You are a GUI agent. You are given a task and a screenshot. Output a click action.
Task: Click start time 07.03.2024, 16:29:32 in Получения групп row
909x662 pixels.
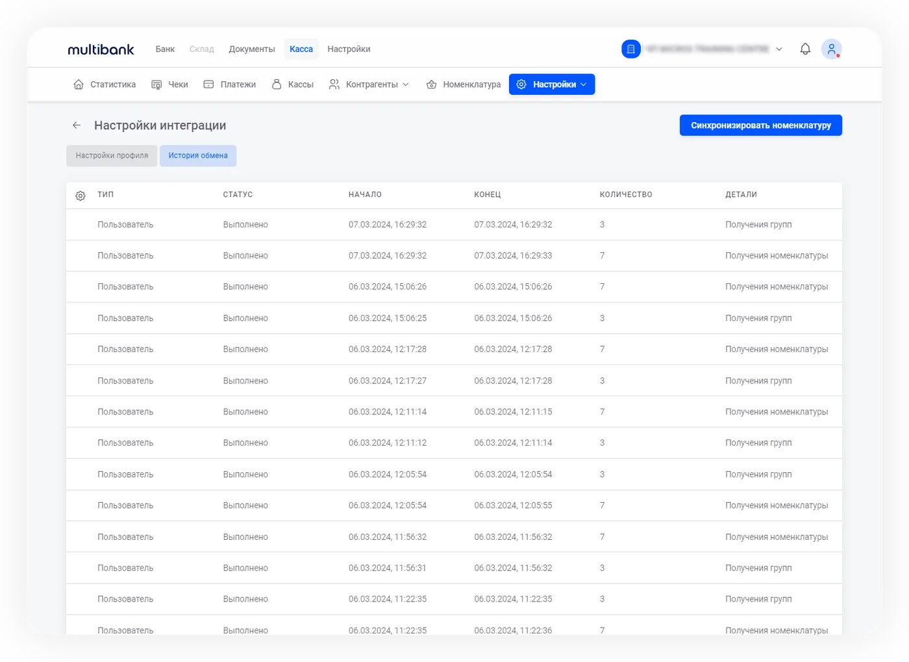(388, 225)
